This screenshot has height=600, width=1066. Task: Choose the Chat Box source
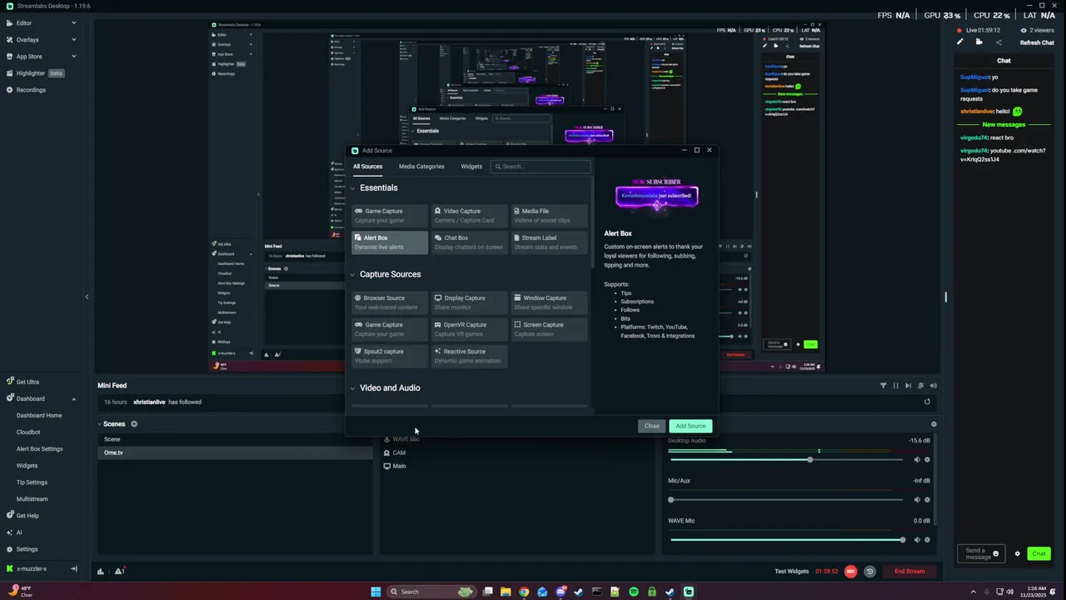469,242
